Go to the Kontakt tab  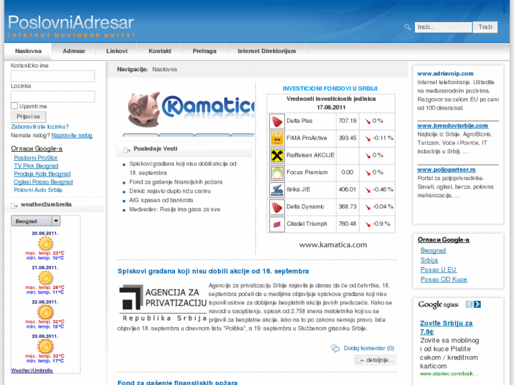click(160, 51)
